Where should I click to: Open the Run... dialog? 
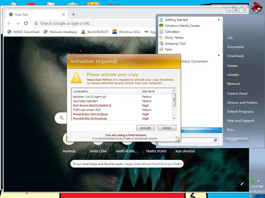coord(231,129)
